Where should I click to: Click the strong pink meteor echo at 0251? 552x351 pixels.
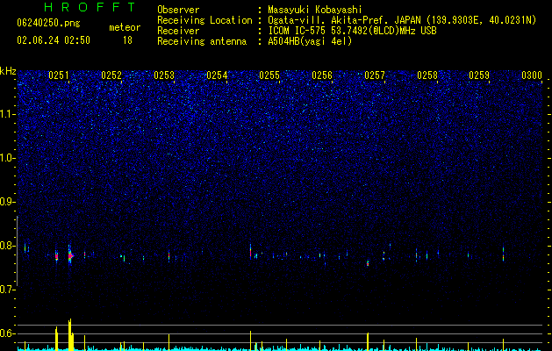pos(70,256)
